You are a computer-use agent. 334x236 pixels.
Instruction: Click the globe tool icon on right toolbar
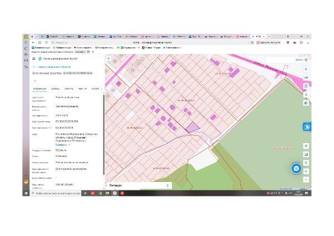(306, 103)
